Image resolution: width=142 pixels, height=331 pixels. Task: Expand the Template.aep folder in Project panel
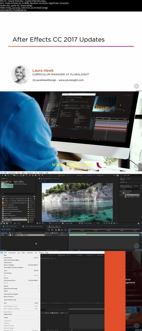(1, 222)
